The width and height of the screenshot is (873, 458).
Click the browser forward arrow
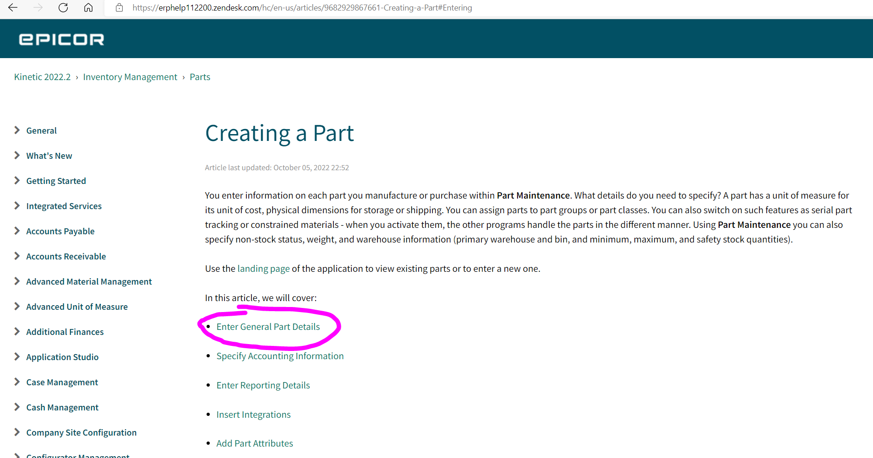38,8
